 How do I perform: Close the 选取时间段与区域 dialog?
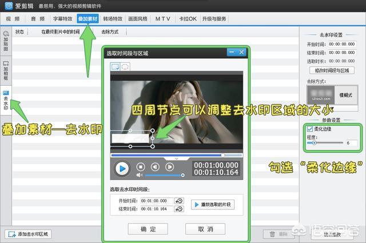241,52
